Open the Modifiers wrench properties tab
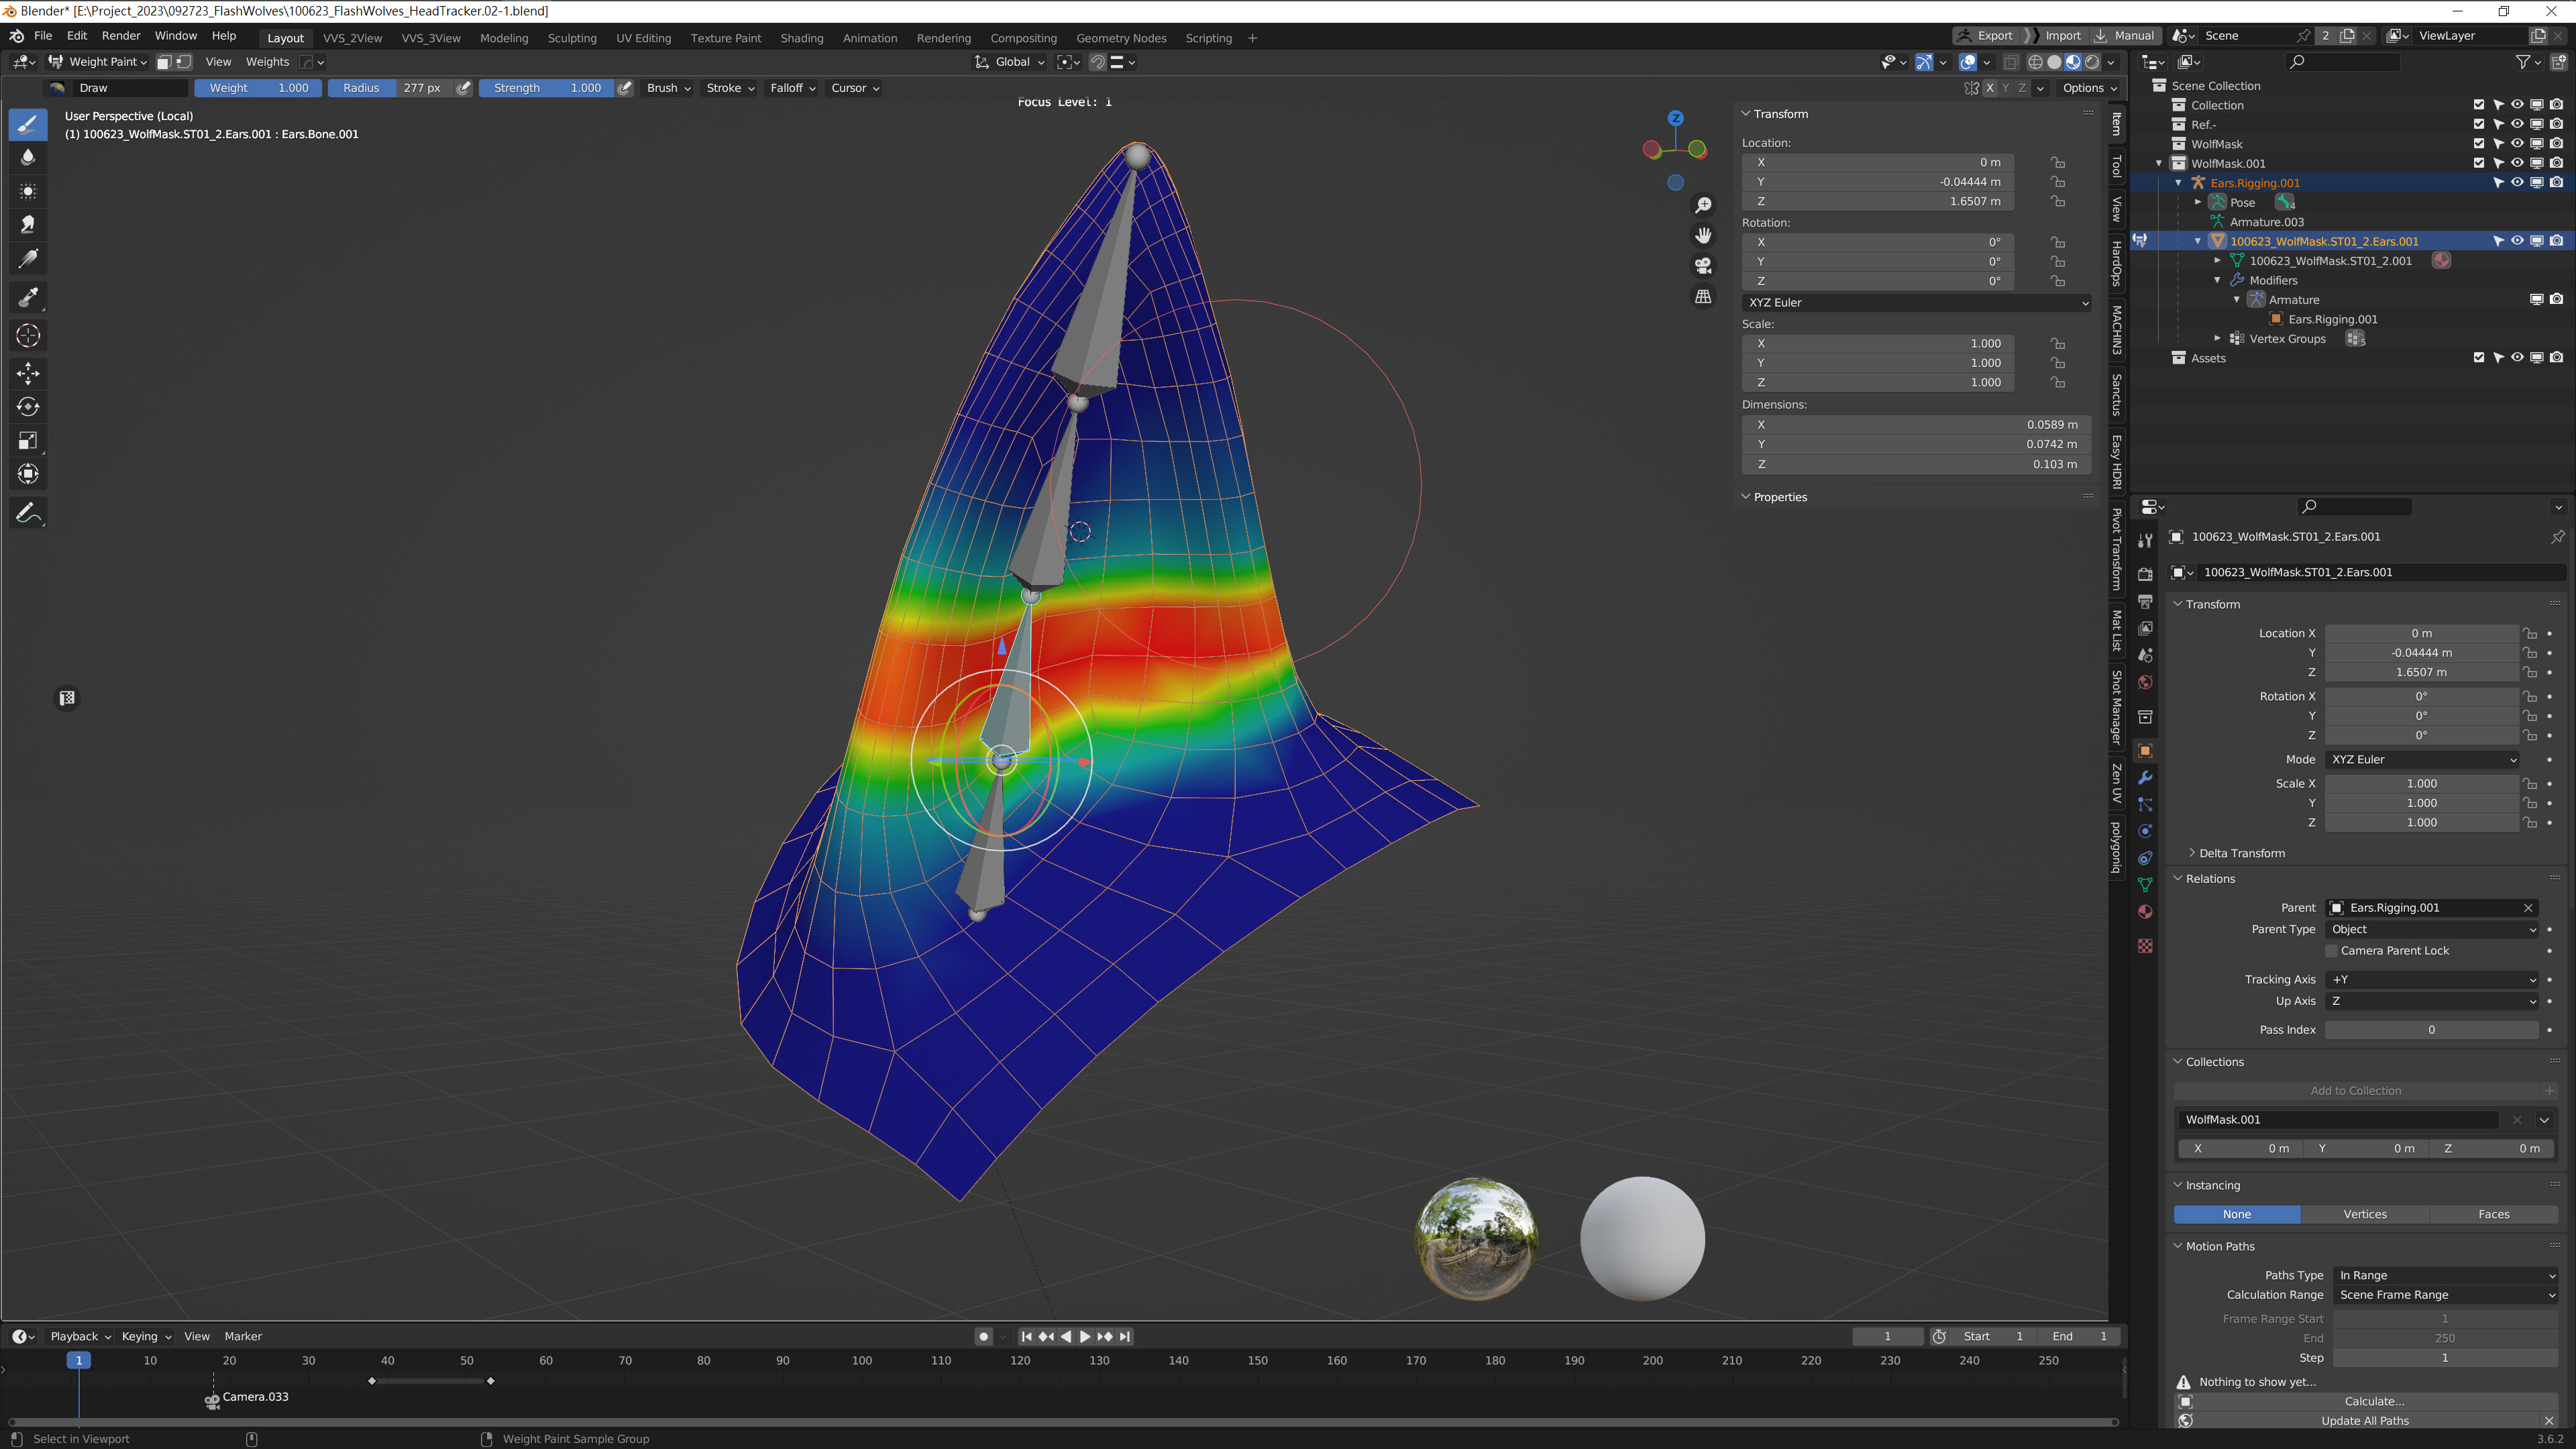Viewport: 2576px width, 1449px height. click(x=2145, y=777)
